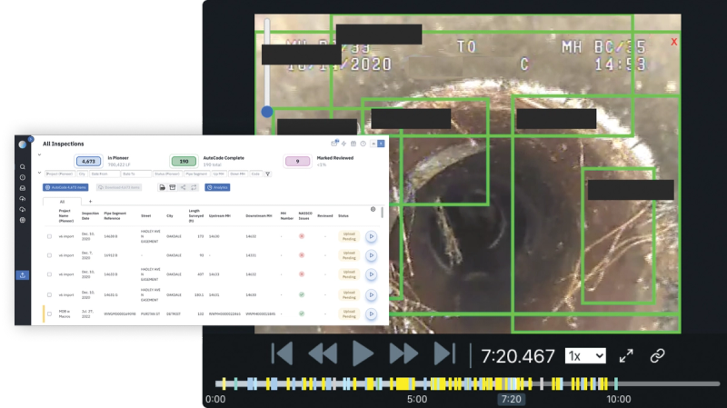Screen dimensions: 727x408
Task: Click the share icon in toolbar
Action: [184, 187]
